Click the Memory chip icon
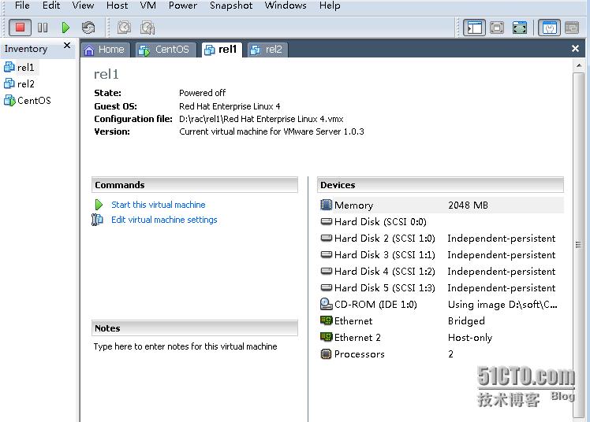The image size is (590, 422). [x=326, y=205]
